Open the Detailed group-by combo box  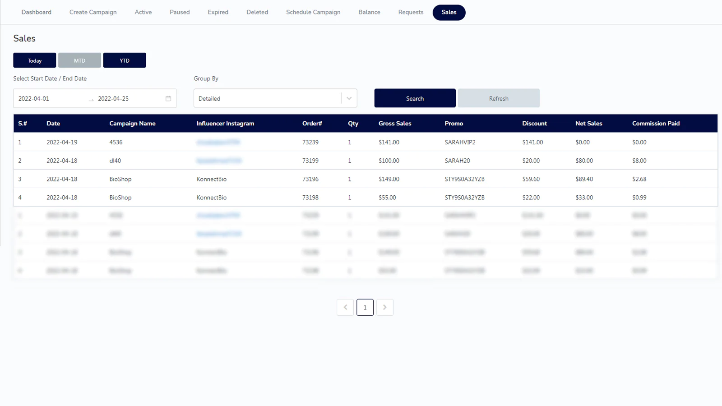(x=267, y=98)
